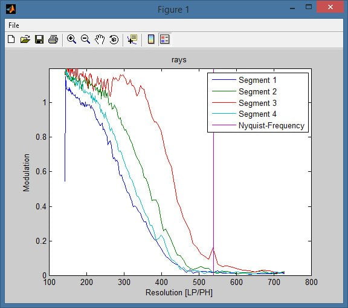Select the Rotate 3D tool
Screen dimensions: 348x308
pyautogui.click(x=114, y=39)
